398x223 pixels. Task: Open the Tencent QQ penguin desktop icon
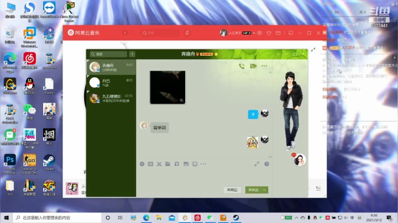(29, 86)
